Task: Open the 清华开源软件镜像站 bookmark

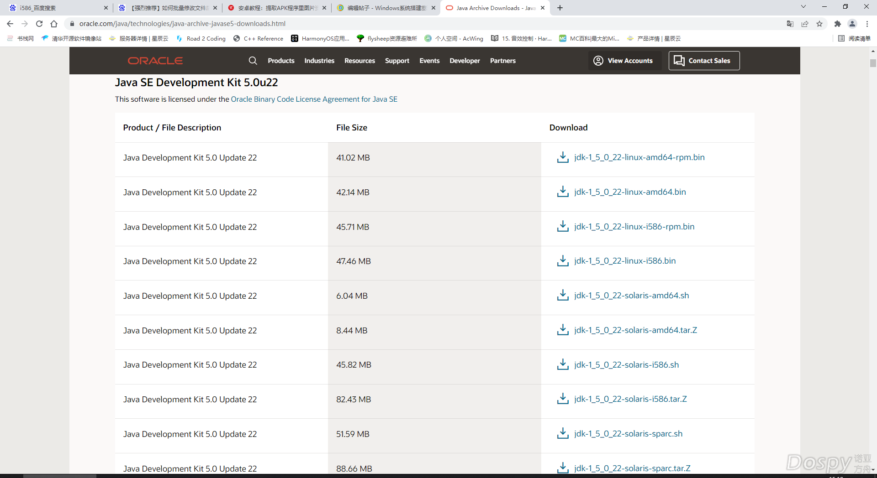Action: coord(71,39)
